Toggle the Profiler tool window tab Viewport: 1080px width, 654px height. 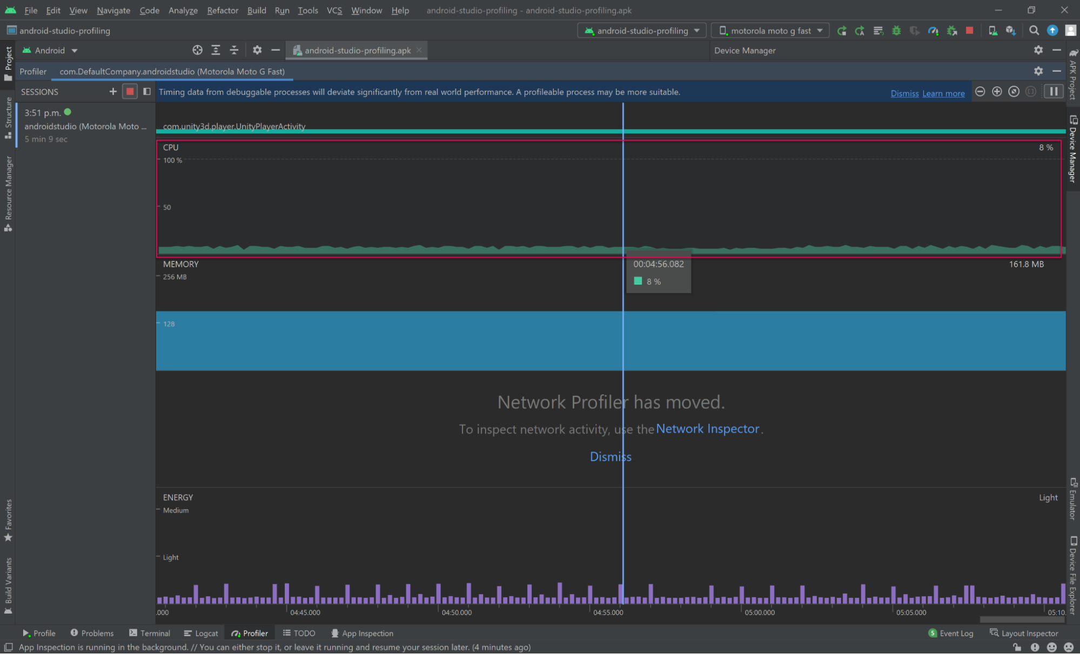click(x=250, y=633)
